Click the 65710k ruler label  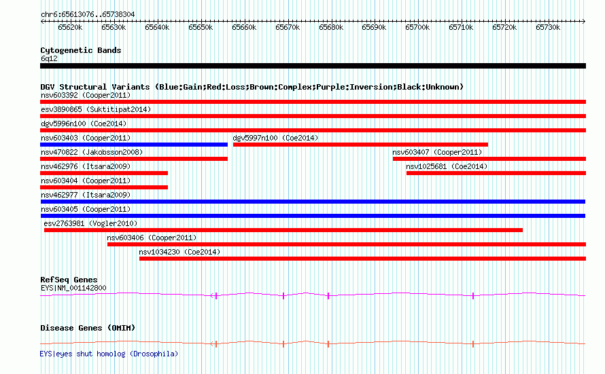[x=461, y=27]
